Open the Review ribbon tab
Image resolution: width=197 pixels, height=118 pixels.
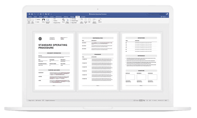(x=72, y=17)
